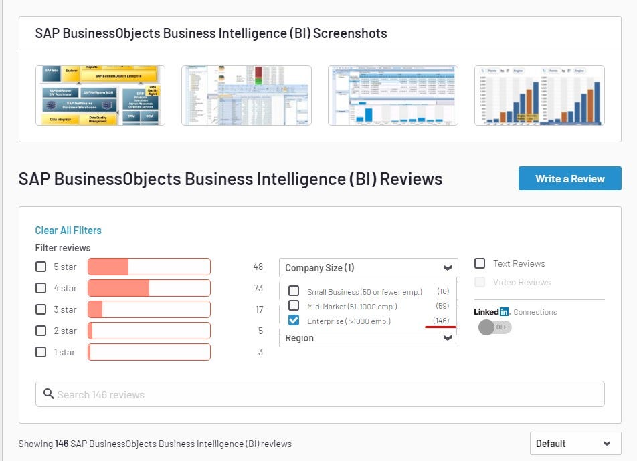
Task: Tick the 2 star filter checkbox
Action: (41, 331)
